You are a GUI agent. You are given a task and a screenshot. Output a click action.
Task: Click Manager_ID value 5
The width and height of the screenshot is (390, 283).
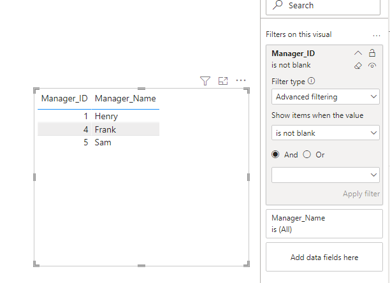pyautogui.click(x=86, y=143)
